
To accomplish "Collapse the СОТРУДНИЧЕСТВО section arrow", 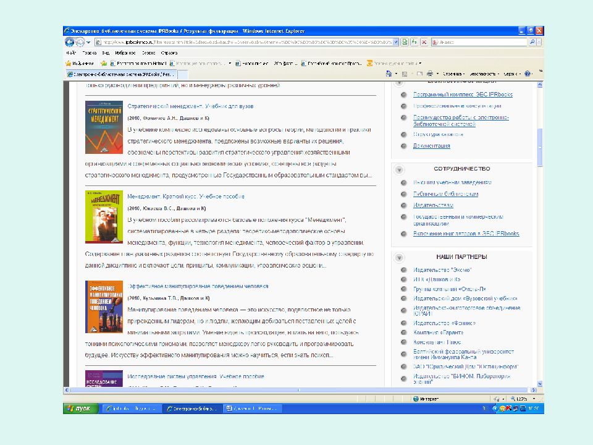I will coord(399,169).
